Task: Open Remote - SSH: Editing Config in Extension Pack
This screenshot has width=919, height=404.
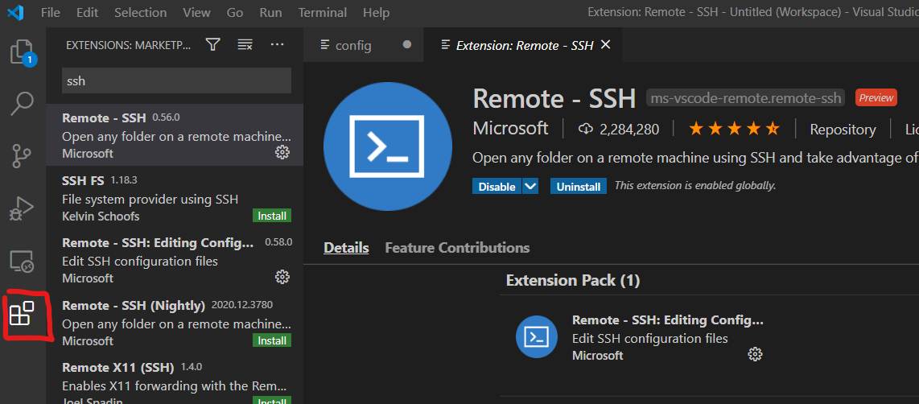Action: pos(668,320)
